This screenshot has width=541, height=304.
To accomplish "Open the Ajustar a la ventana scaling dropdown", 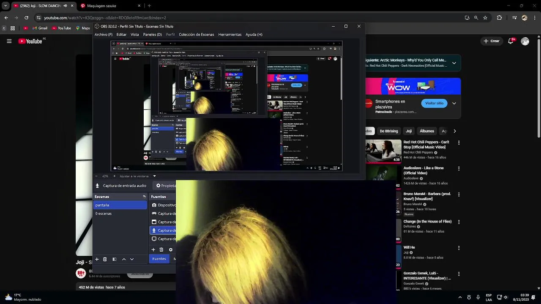I will click(x=154, y=176).
